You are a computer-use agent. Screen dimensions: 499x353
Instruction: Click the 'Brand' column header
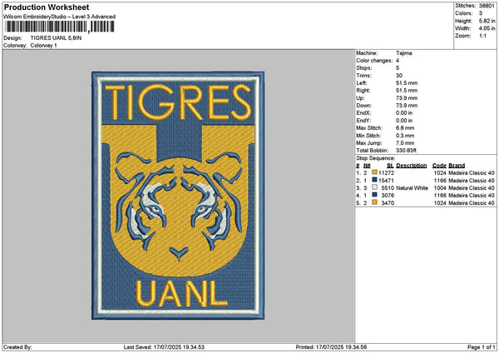457,166
